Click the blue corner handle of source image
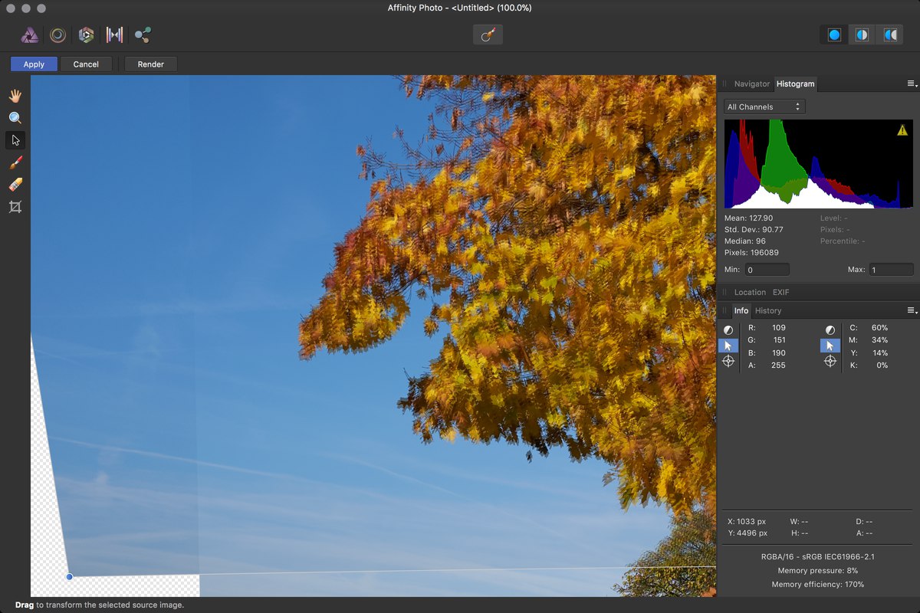920x613 pixels. (x=69, y=576)
